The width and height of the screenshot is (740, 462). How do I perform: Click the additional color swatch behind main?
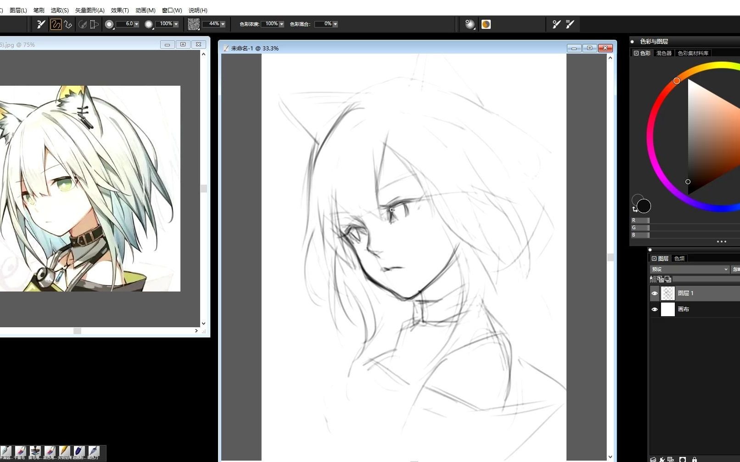(636, 198)
